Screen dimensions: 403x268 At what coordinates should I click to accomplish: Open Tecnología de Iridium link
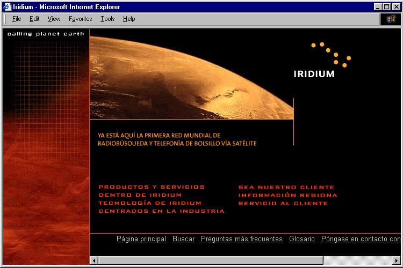point(150,203)
